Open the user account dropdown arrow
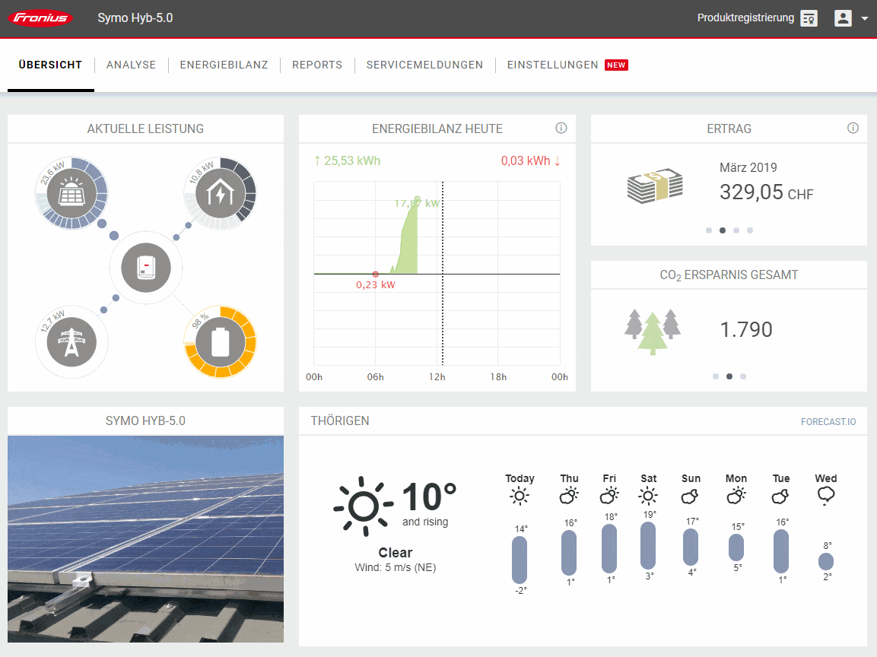The height and width of the screenshot is (657, 877). pos(866,17)
